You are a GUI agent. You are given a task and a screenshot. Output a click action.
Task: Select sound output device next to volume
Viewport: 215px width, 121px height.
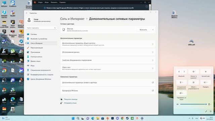click(210, 104)
